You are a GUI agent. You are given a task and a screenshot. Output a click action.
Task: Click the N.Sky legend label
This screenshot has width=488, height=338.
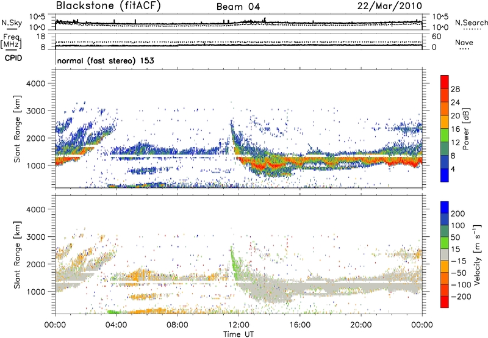(12, 23)
